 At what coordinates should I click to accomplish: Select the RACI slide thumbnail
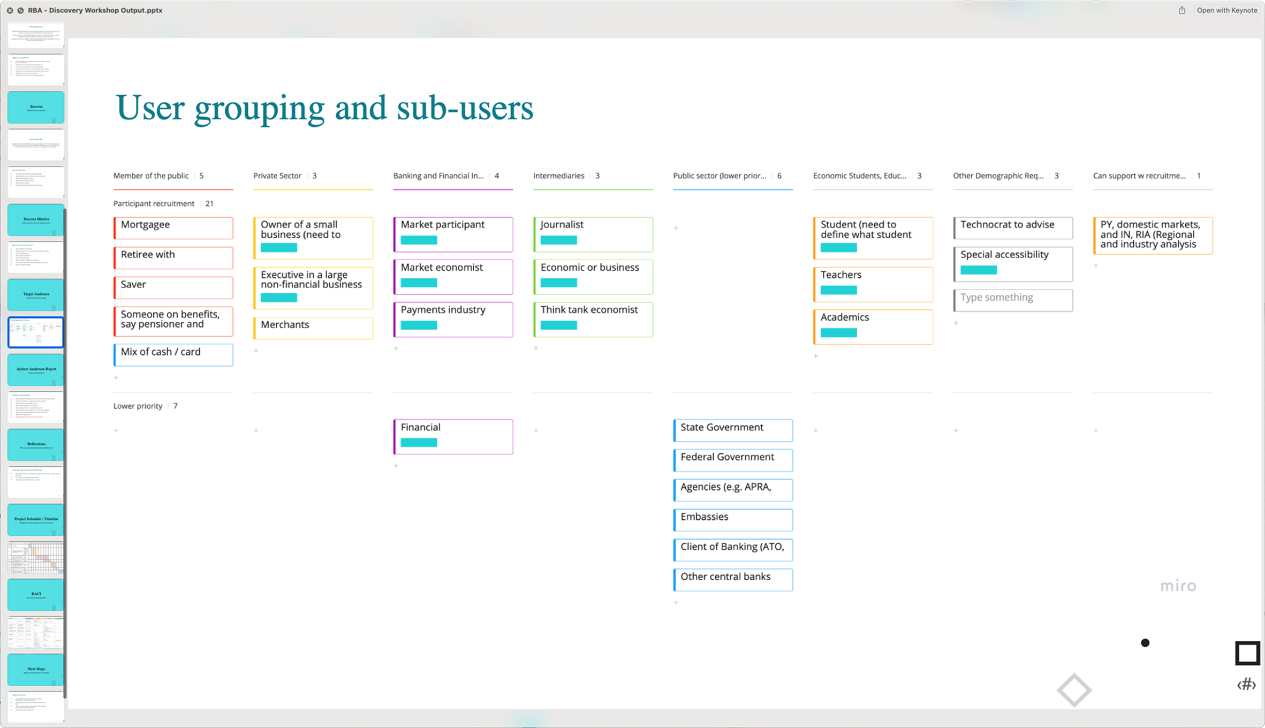(36, 594)
